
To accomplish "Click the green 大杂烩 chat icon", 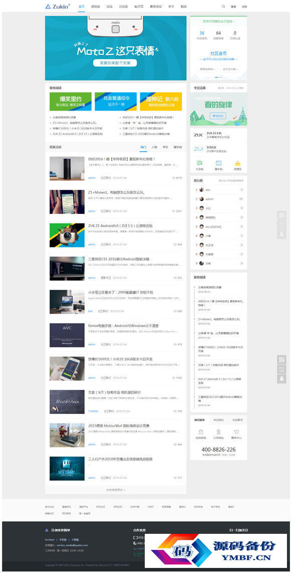I will click(199, 163).
